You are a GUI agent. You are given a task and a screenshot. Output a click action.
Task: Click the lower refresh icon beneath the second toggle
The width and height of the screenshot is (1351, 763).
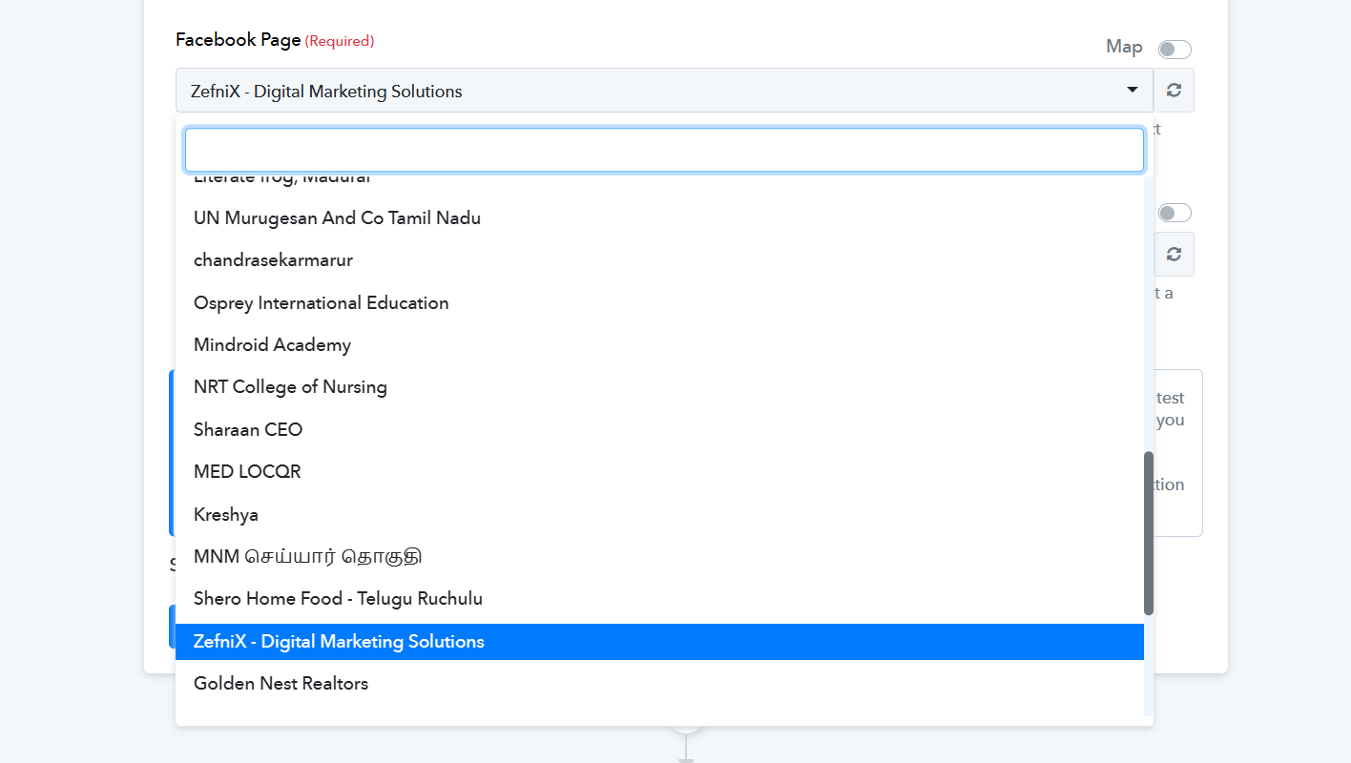(x=1174, y=254)
